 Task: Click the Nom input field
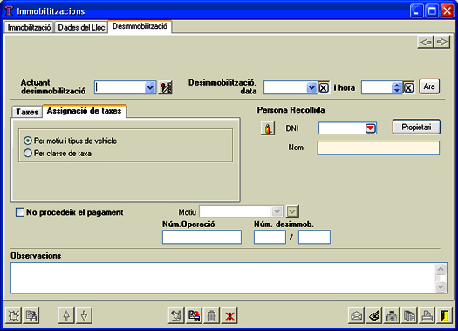coord(379,148)
